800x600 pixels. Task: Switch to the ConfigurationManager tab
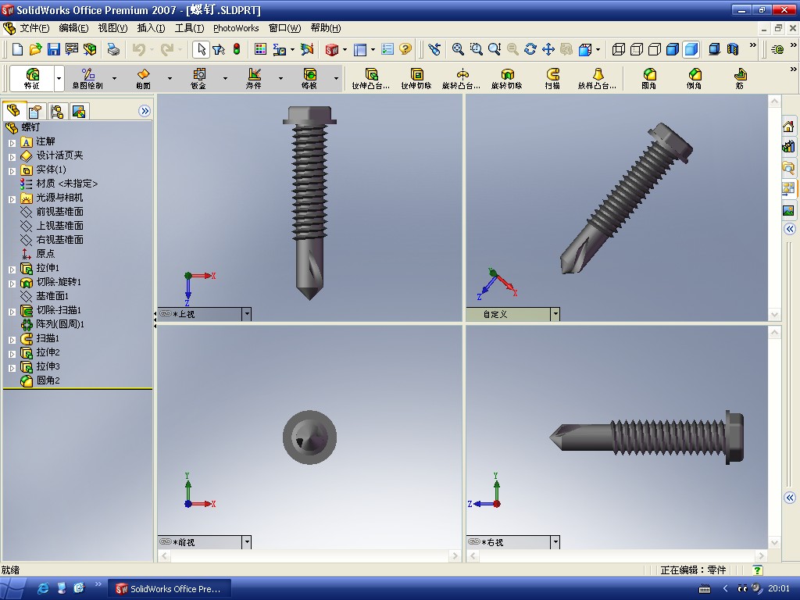click(x=56, y=111)
